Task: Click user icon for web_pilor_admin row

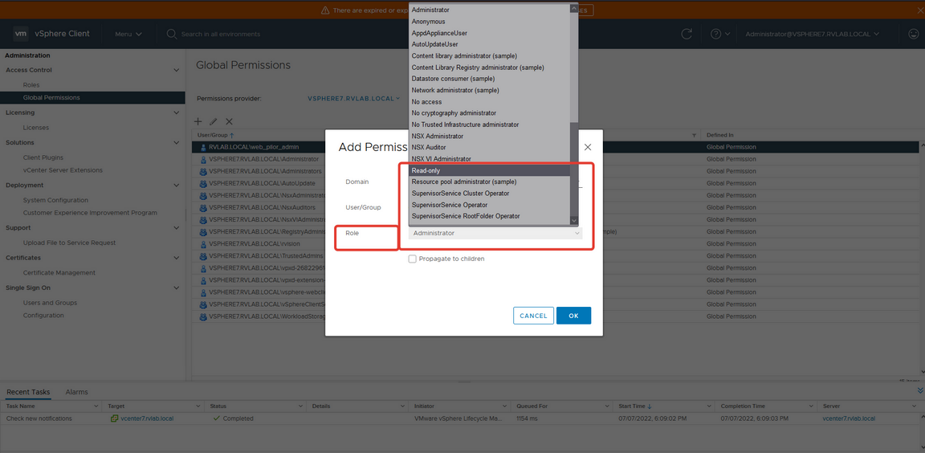Action: click(203, 147)
